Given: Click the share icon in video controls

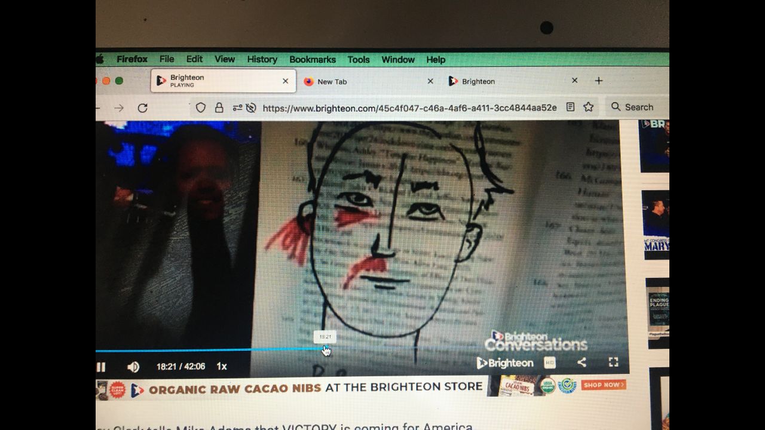Looking at the screenshot, I should [x=582, y=363].
